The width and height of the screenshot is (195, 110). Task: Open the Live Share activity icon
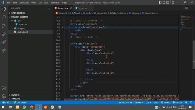point(4,50)
